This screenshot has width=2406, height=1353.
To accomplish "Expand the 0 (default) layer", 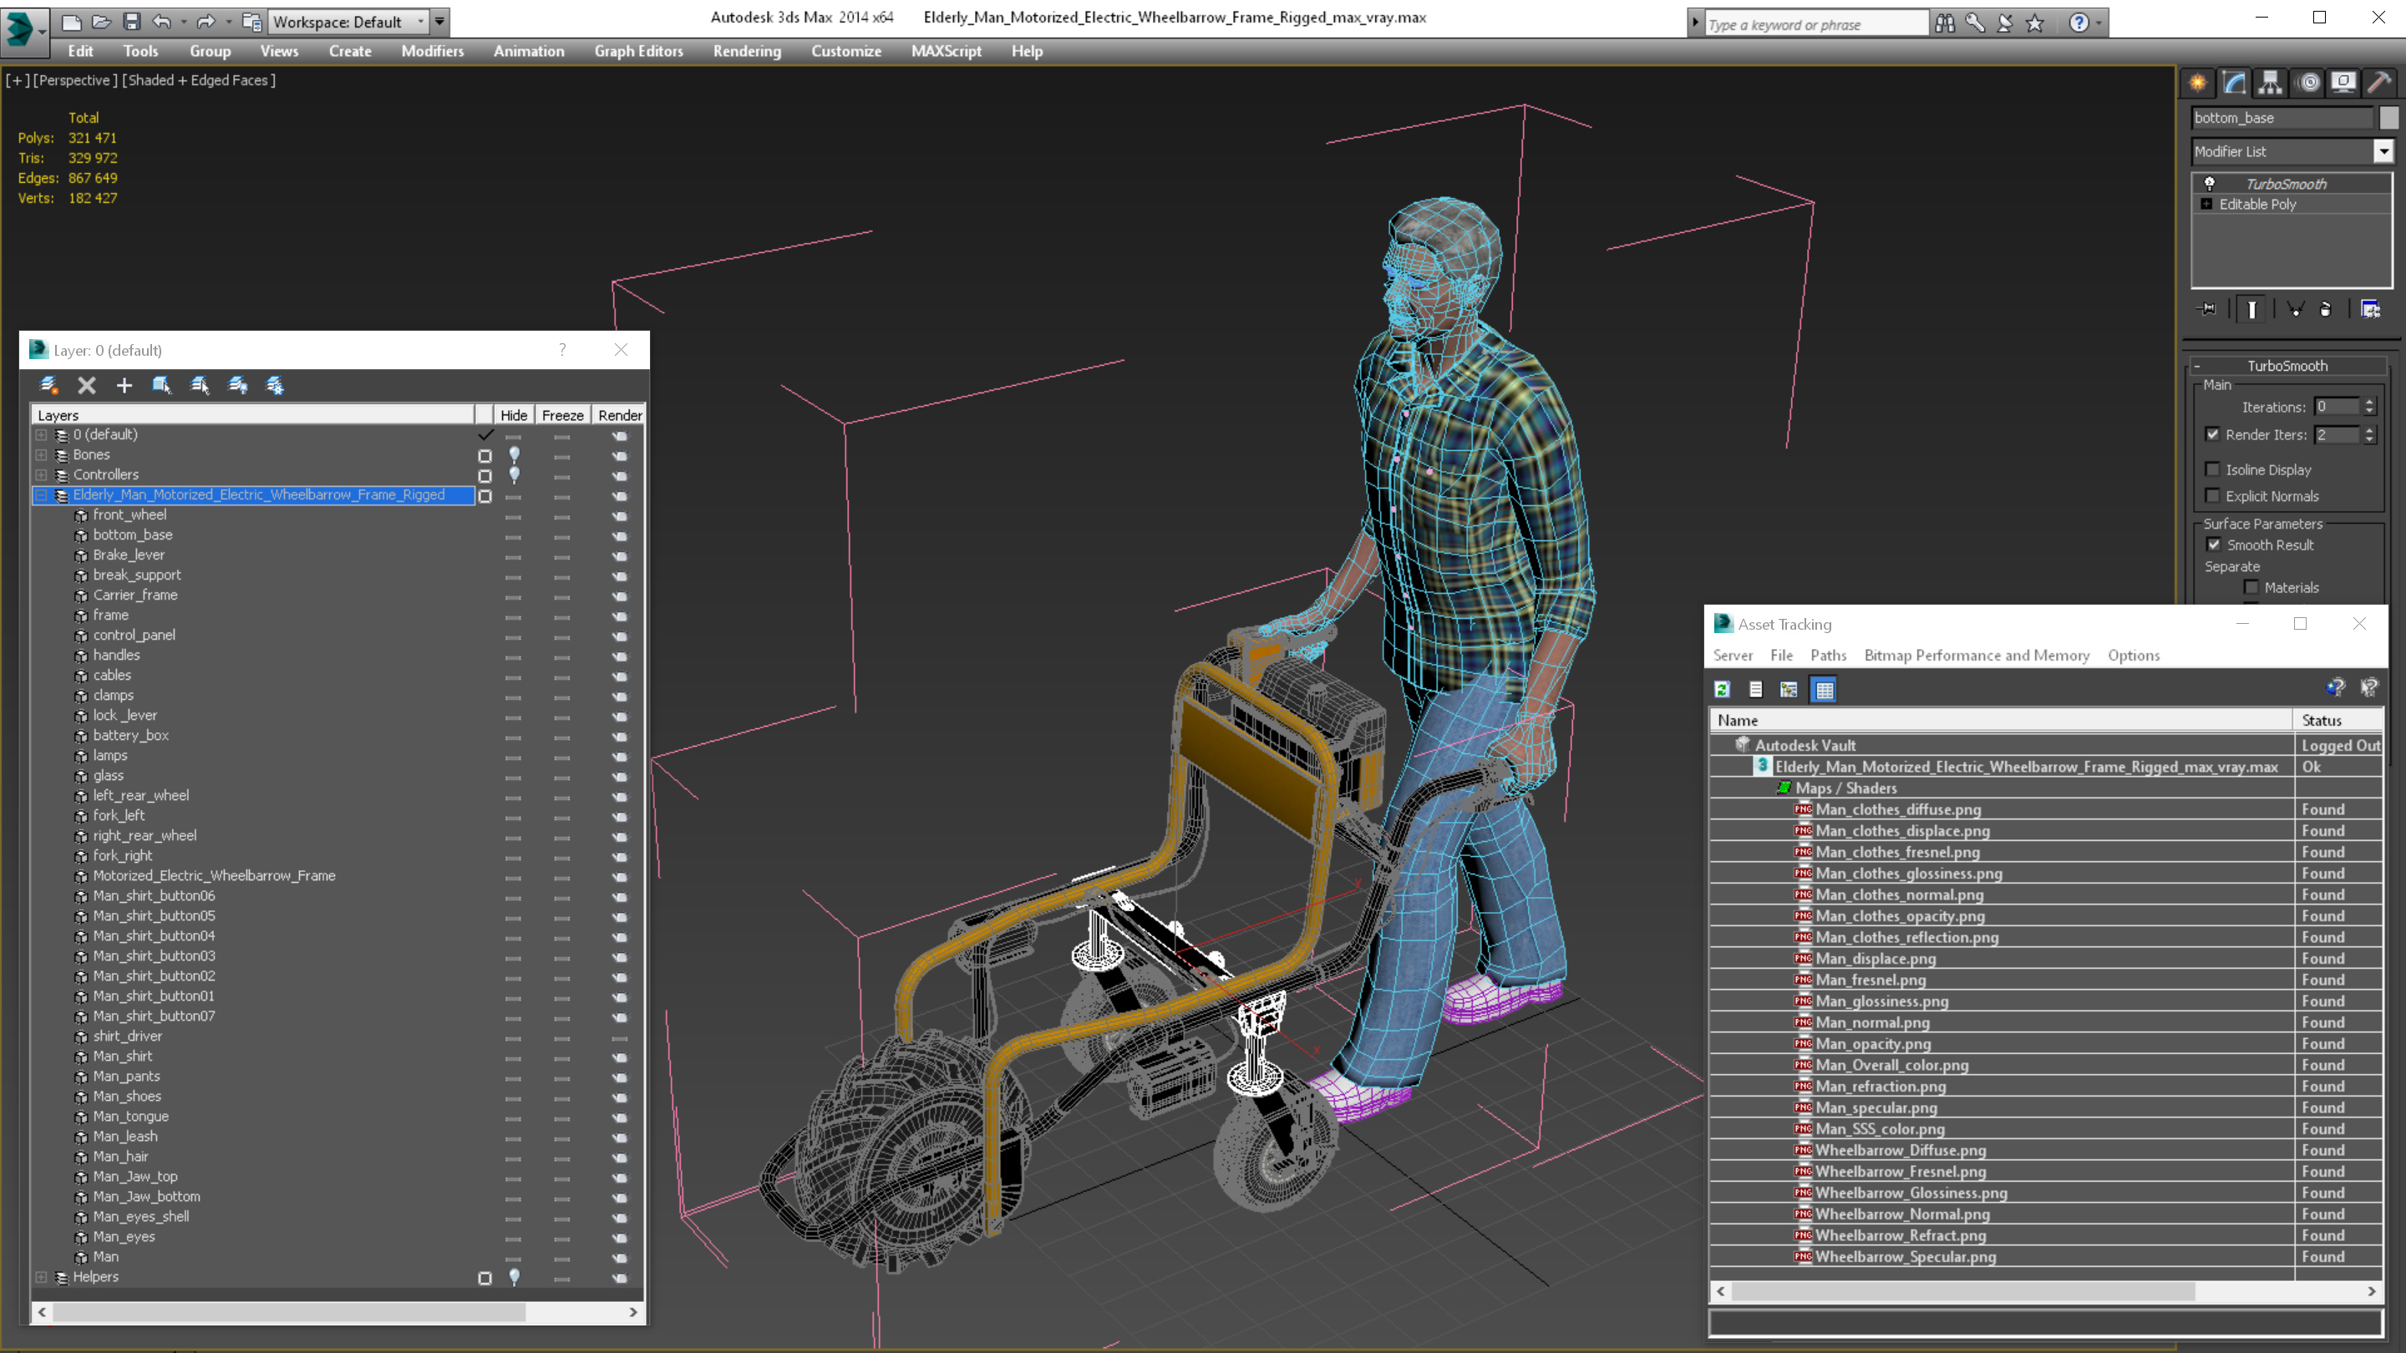I will tap(41, 435).
